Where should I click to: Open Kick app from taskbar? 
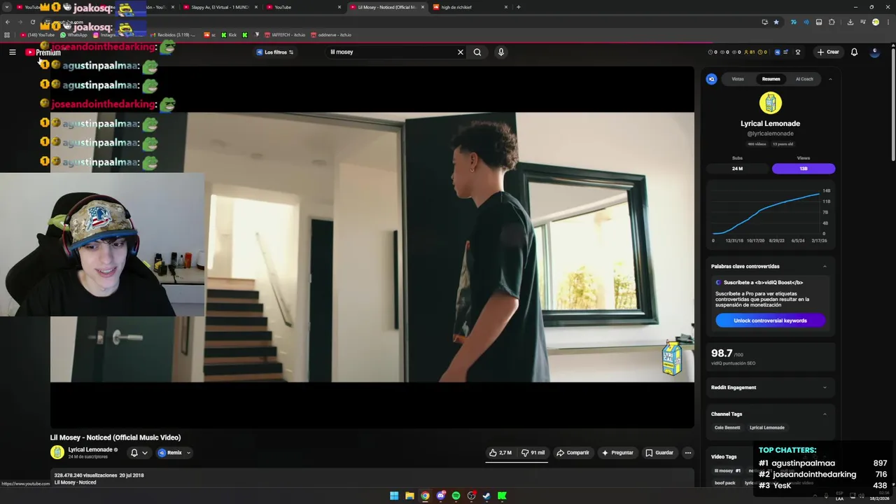[x=502, y=496]
